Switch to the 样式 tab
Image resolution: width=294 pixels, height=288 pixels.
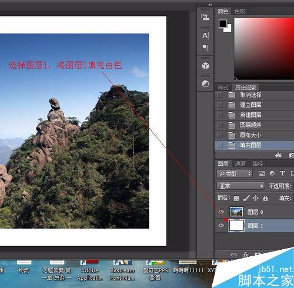223,88
